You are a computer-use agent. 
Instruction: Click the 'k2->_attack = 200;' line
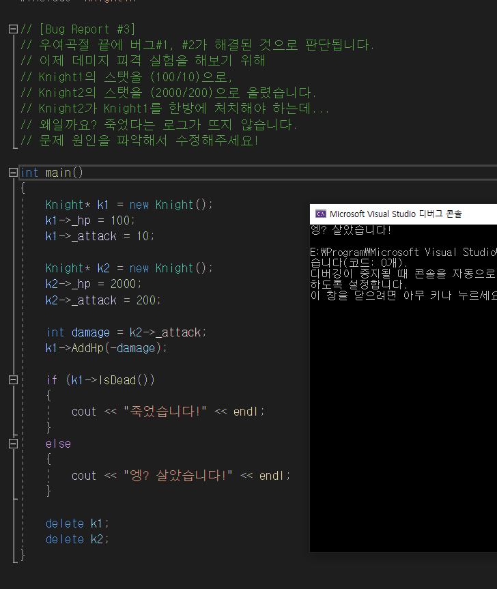103,300
